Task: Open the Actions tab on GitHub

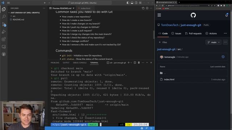Action: pos(211,34)
